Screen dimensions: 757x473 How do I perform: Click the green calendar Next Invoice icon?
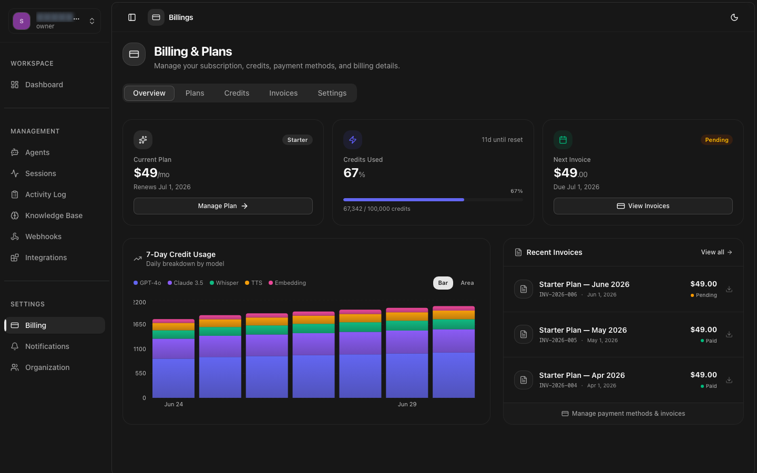coord(563,140)
